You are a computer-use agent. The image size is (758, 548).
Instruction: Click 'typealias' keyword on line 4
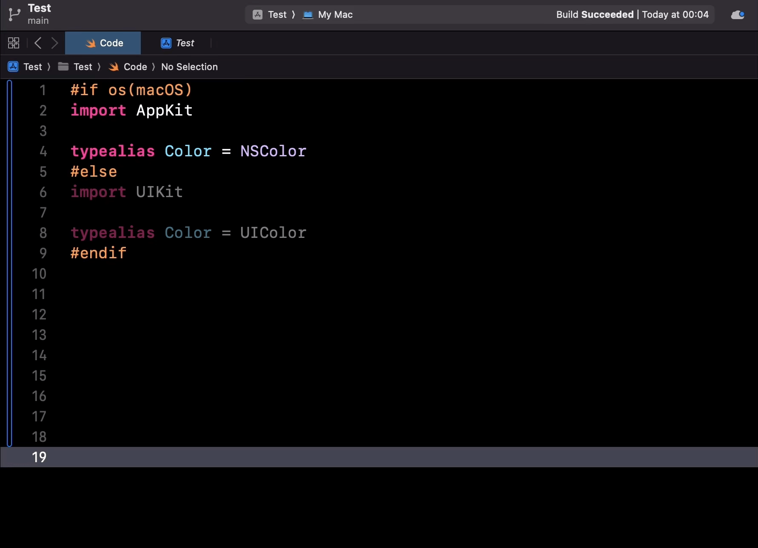(113, 151)
